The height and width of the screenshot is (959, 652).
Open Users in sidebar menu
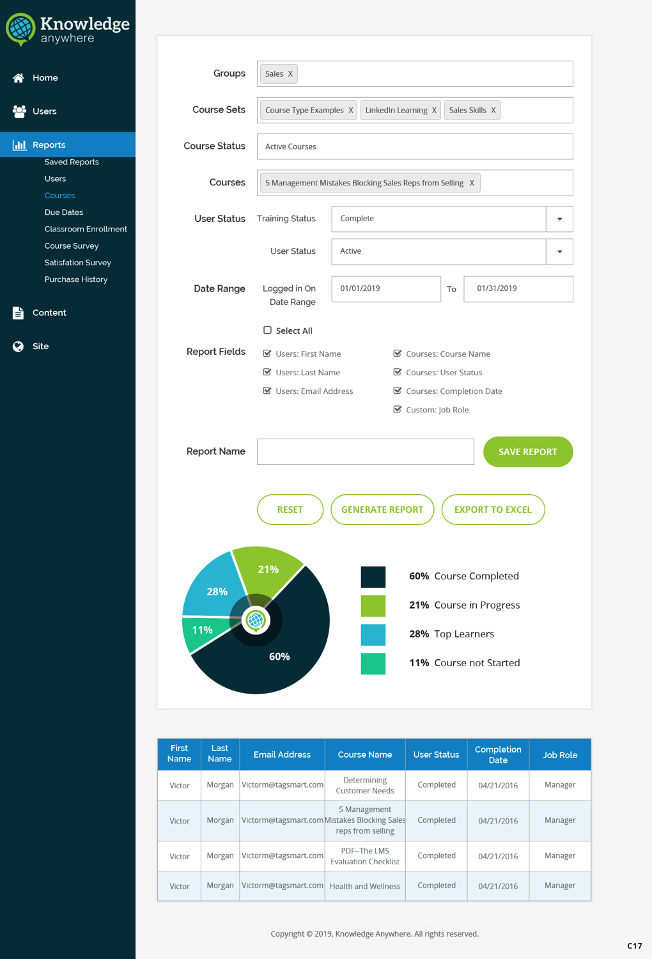pos(44,111)
